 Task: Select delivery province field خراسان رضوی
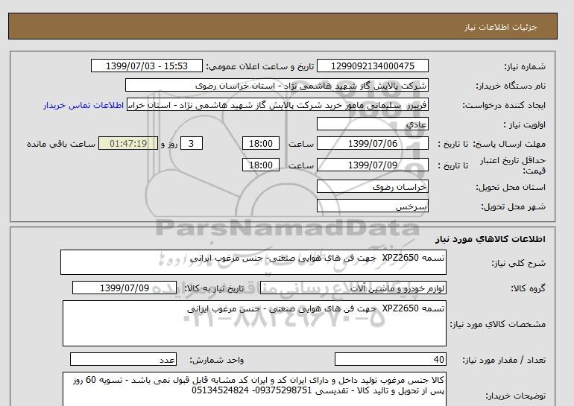coord(373,188)
